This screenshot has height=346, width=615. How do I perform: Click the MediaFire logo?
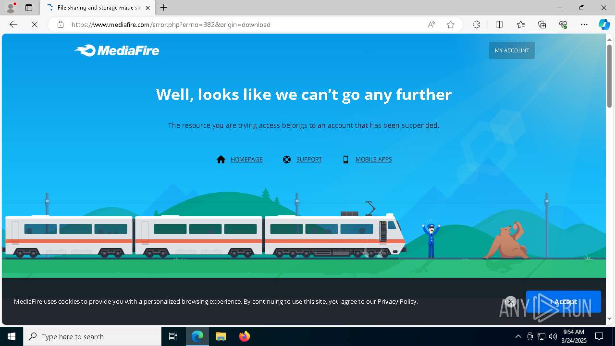[x=117, y=50]
